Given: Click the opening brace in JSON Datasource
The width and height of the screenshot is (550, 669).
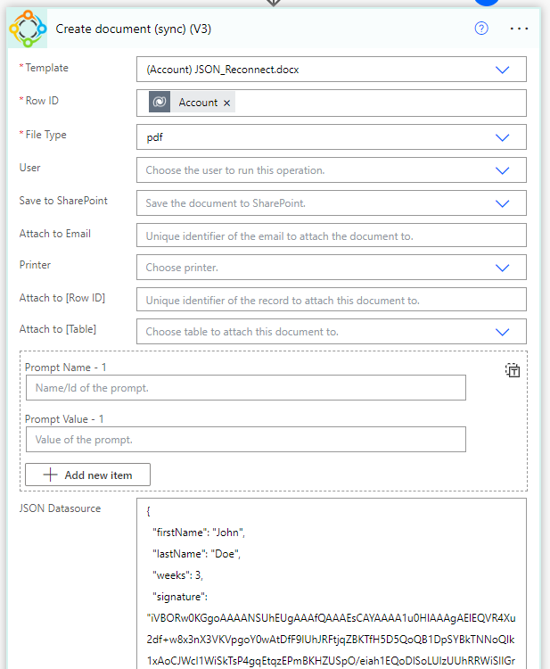Looking at the screenshot, I should (148, 511).
